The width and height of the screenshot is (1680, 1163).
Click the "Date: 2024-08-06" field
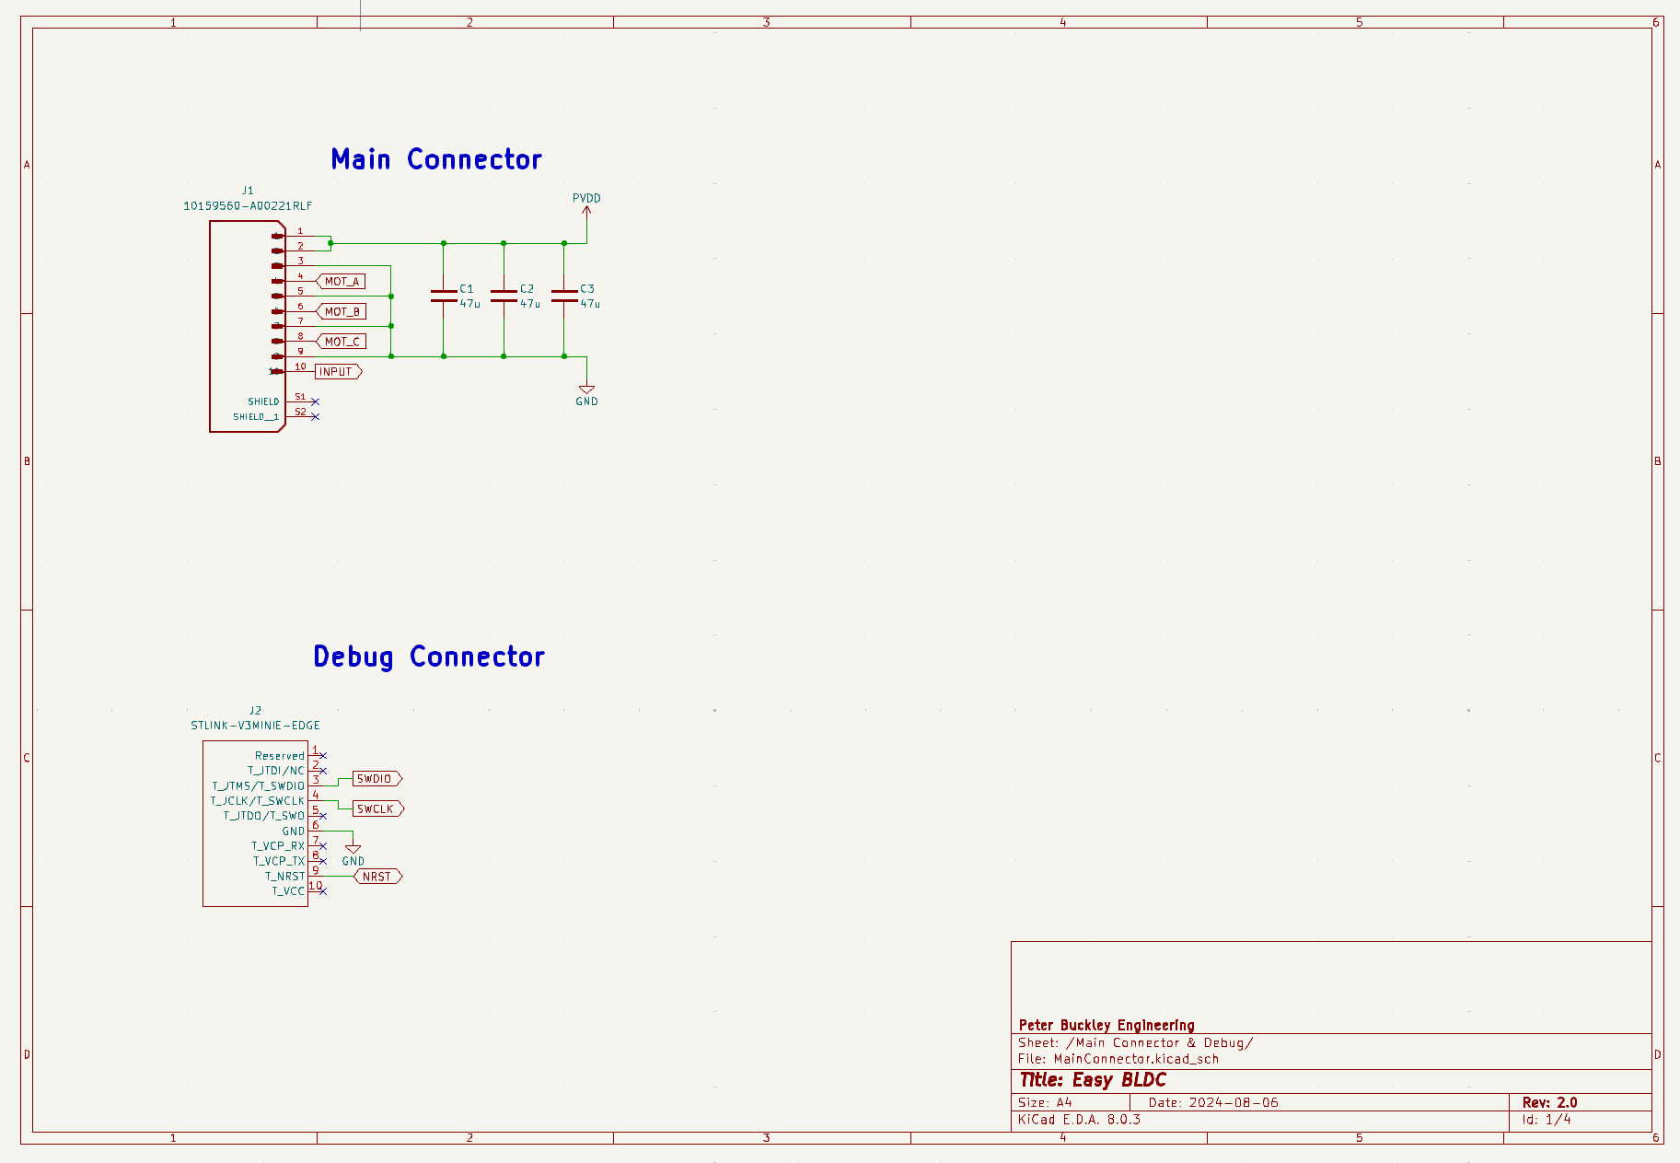1213,1102
